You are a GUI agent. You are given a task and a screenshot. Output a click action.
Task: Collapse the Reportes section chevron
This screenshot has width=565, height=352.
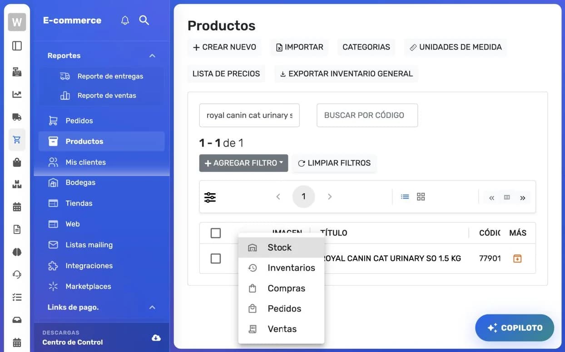click(152, 56)
